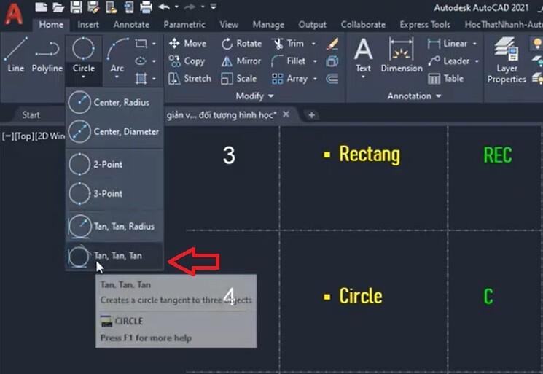The height and width of the screenshot is (374, 543).
Task: Expand the Trim dropdown arrow
Action: coord(313,44)
